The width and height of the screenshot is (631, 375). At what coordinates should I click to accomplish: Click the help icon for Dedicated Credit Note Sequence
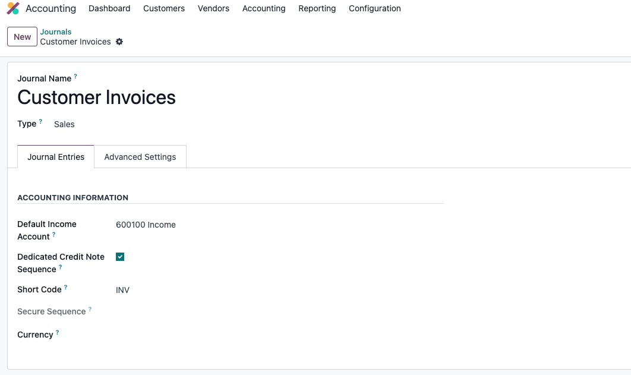pyautogui.click(x=61, y=267)
